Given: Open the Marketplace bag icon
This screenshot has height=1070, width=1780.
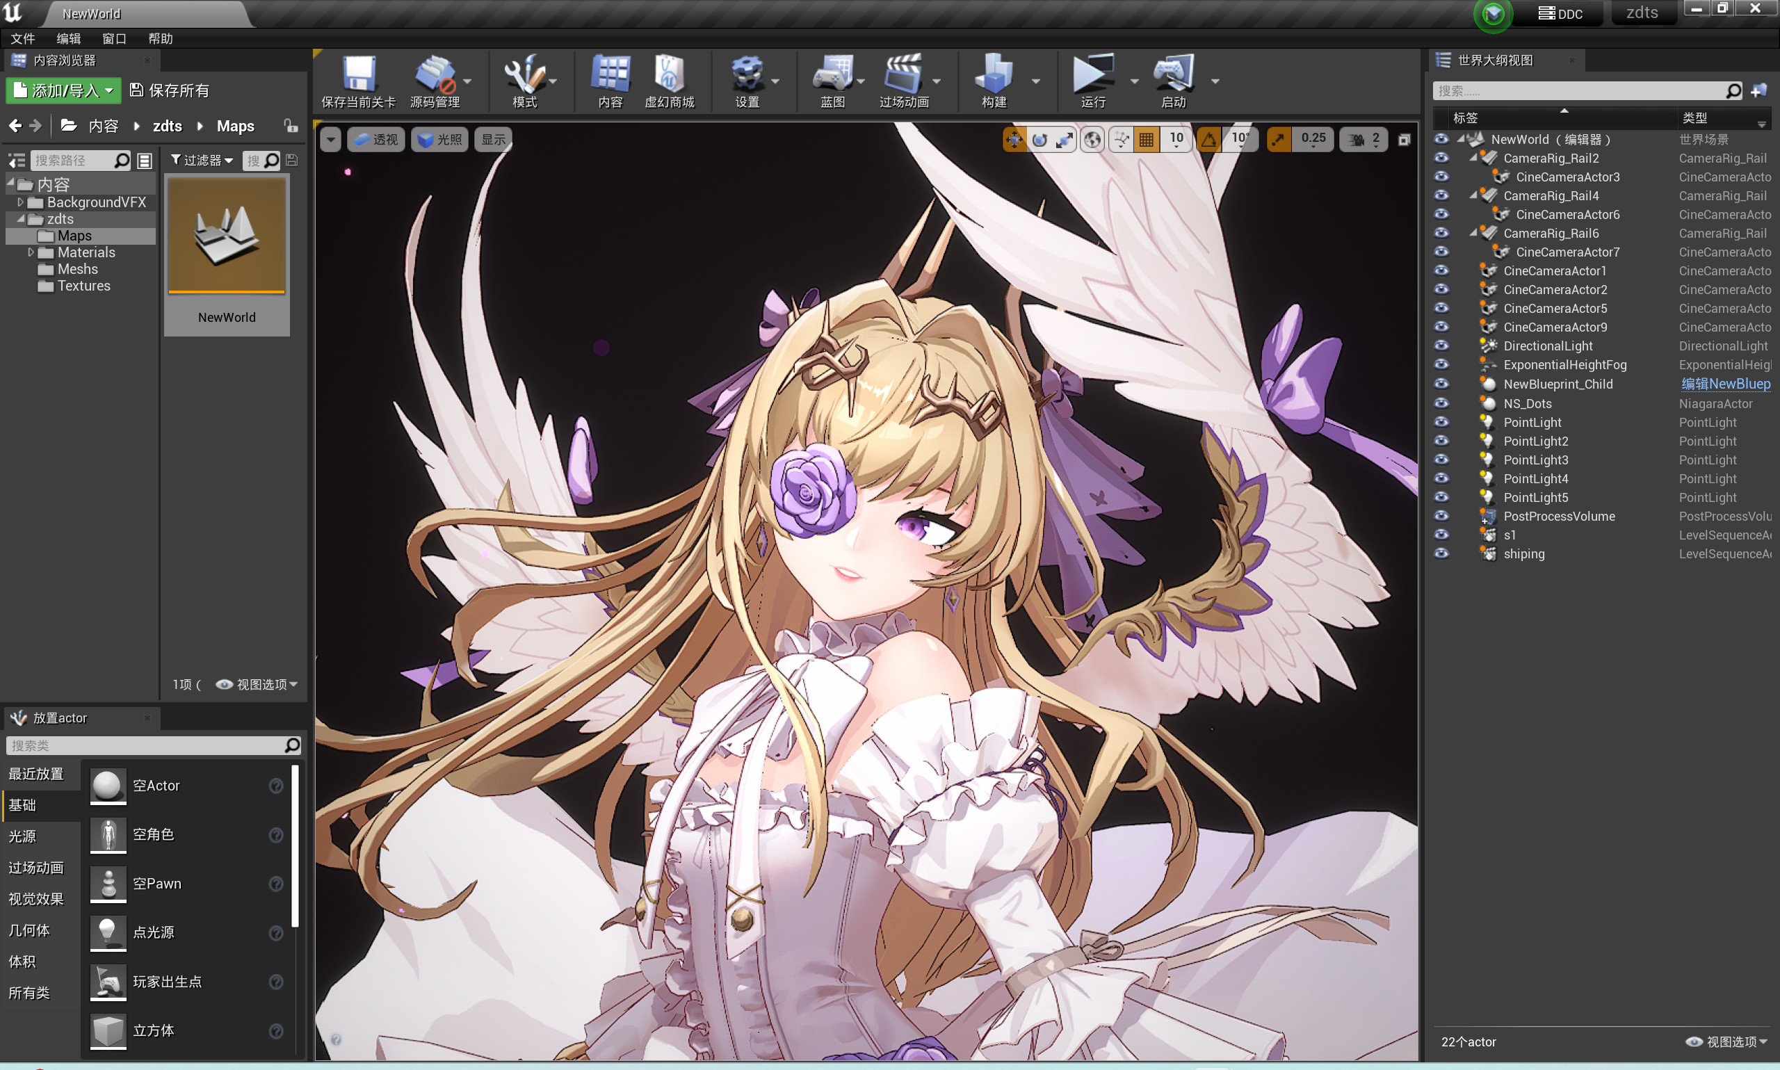Looking at the screenshot, I should pyautogui.click(x=669, y=74).
